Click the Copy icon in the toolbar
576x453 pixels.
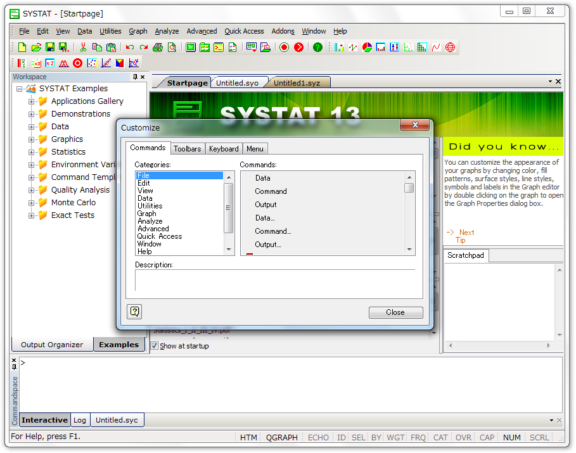coord(97,48)
